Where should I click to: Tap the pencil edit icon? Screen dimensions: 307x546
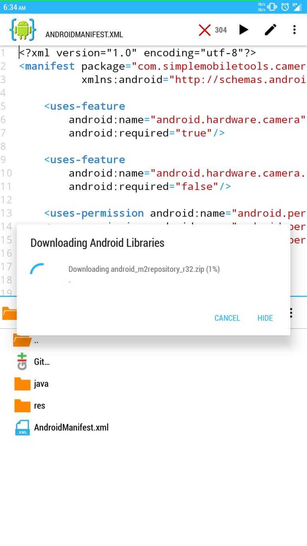(x=271, y=30)
